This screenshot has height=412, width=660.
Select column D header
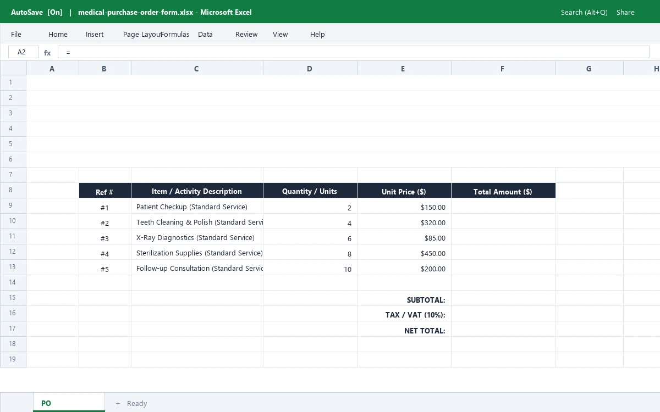coord(310,68)
